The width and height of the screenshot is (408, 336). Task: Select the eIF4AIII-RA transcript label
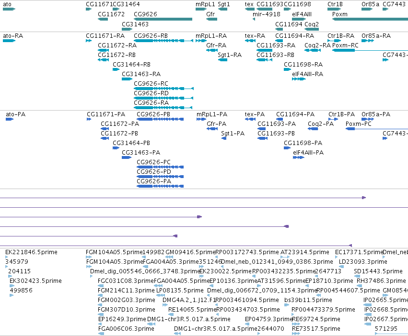tap(308, 74)
